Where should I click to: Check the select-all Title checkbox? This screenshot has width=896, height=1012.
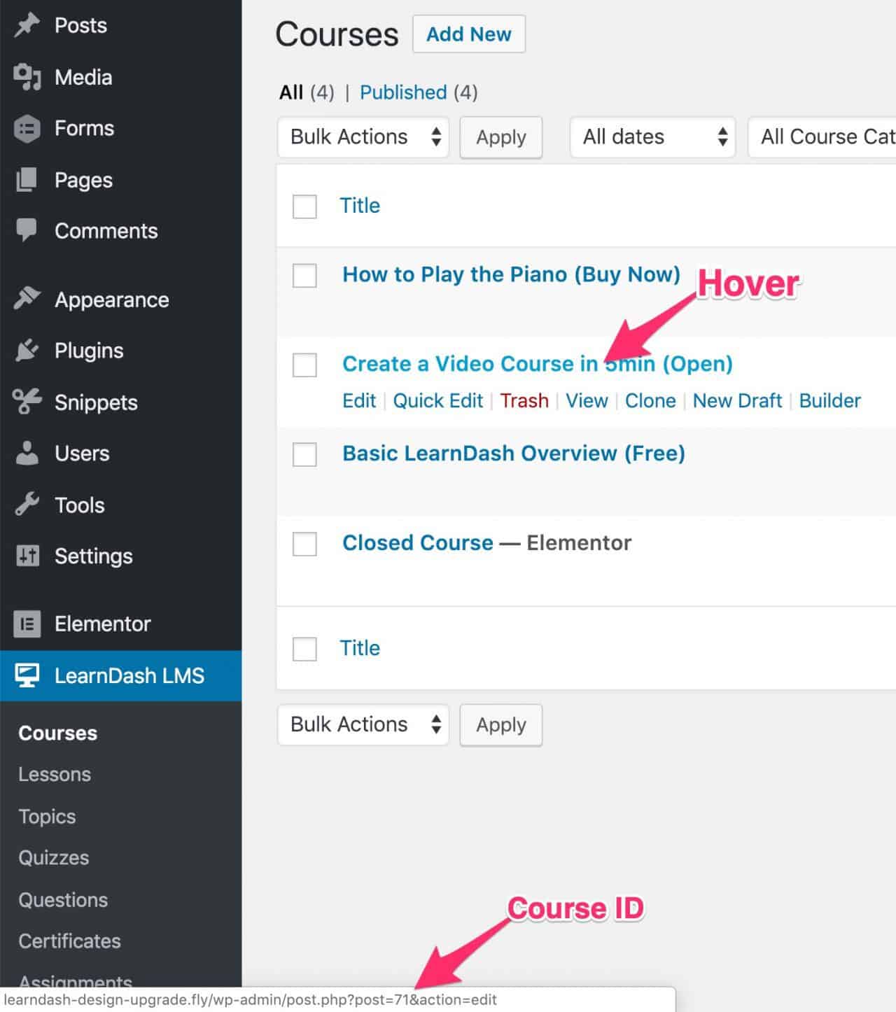[x=304, y=206]
